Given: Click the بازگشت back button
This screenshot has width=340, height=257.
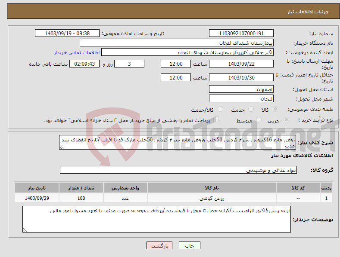Looking at the screenshot, I should (159, 245).
